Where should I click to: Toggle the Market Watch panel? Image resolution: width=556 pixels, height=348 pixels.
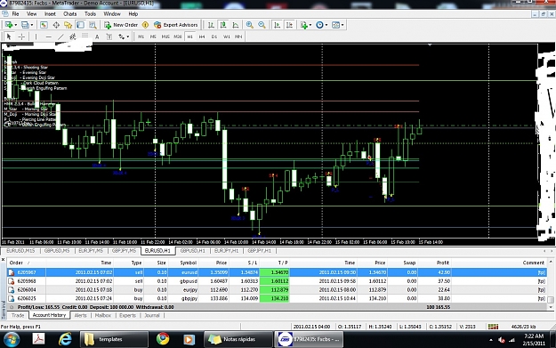tap(44, 25)
